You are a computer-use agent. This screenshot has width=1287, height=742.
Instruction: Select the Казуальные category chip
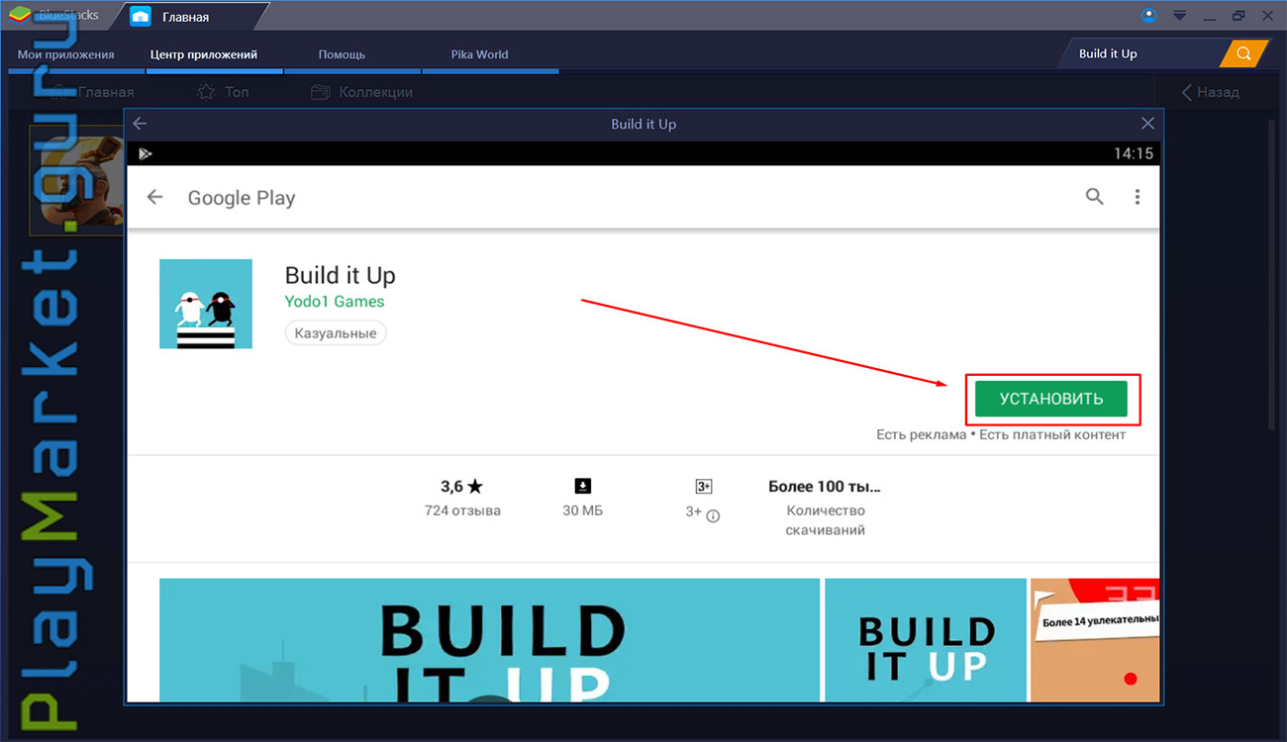[x=336, y=333]
